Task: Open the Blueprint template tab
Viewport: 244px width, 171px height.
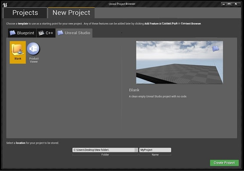Action: pos(22,33)
